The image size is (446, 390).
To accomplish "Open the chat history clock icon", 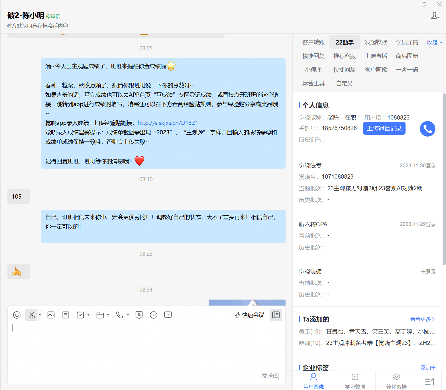I will [168, 315].
